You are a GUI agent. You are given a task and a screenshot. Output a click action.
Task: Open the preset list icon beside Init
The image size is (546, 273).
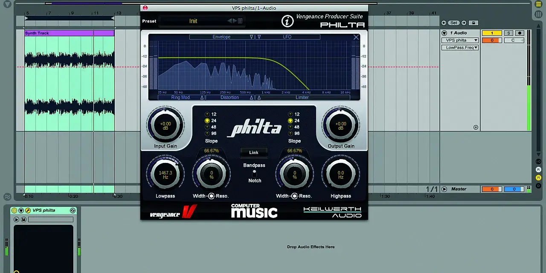coord(240,21)
